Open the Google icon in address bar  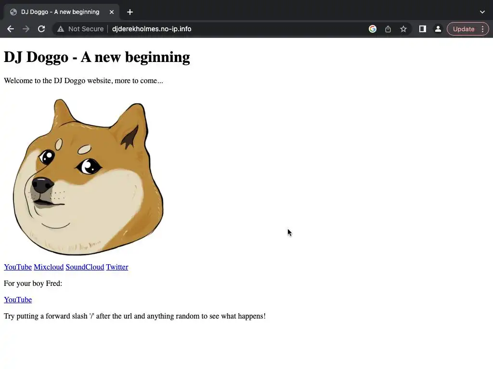click(373, 29)
